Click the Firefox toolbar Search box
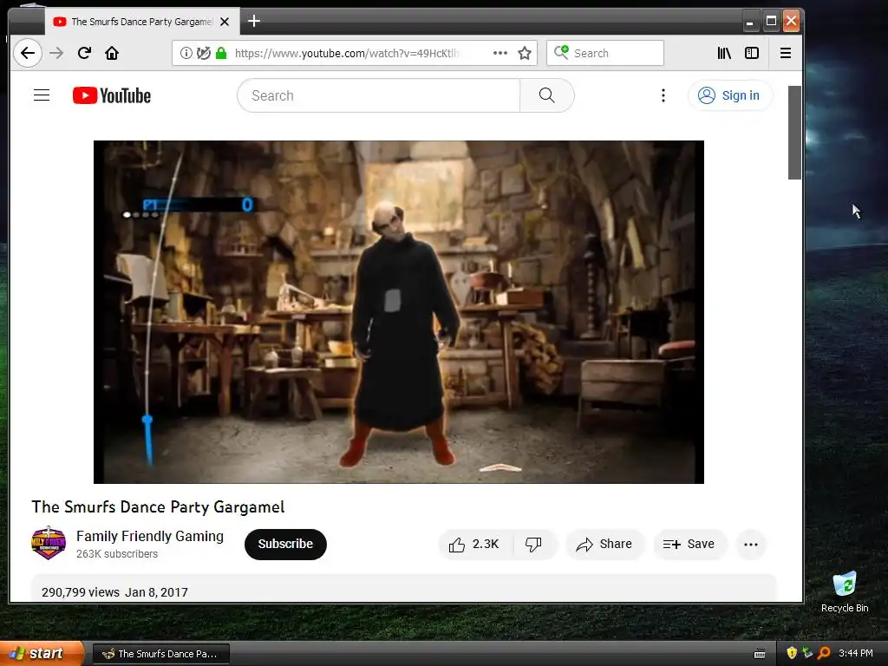This screenshot has height=666, width=888. point(604,53)
